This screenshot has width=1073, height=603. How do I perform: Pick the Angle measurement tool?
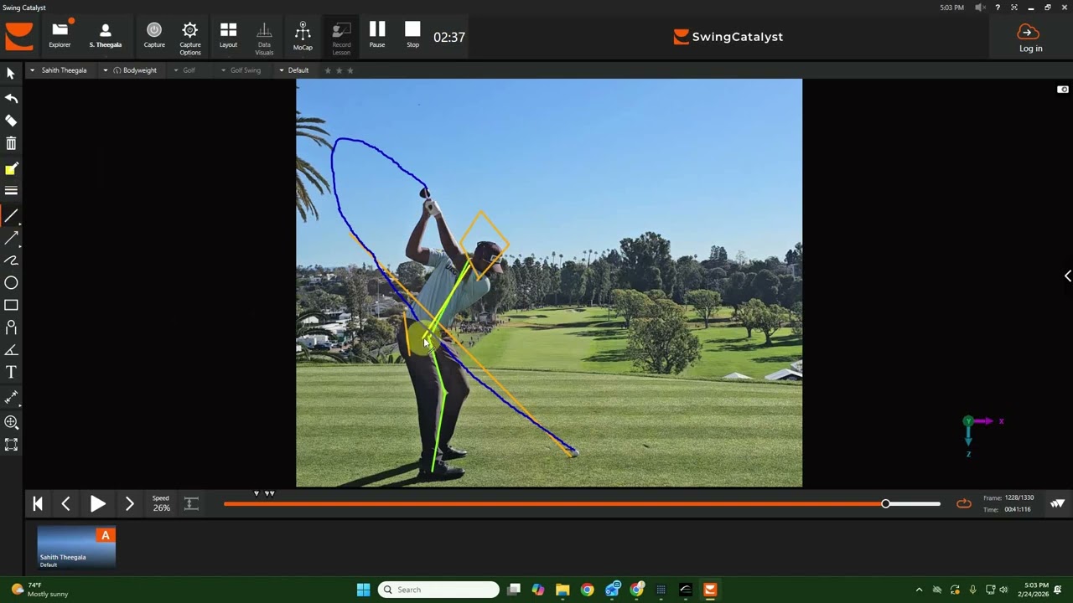tap(11, 350)
